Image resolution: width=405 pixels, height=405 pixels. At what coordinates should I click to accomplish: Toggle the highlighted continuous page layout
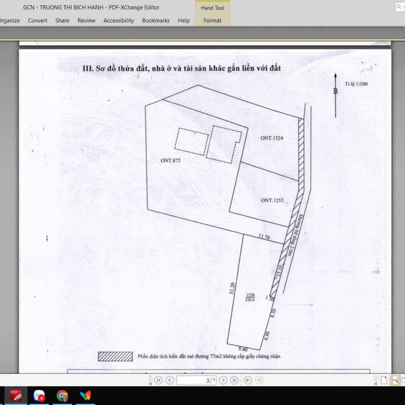click(395, 380)
